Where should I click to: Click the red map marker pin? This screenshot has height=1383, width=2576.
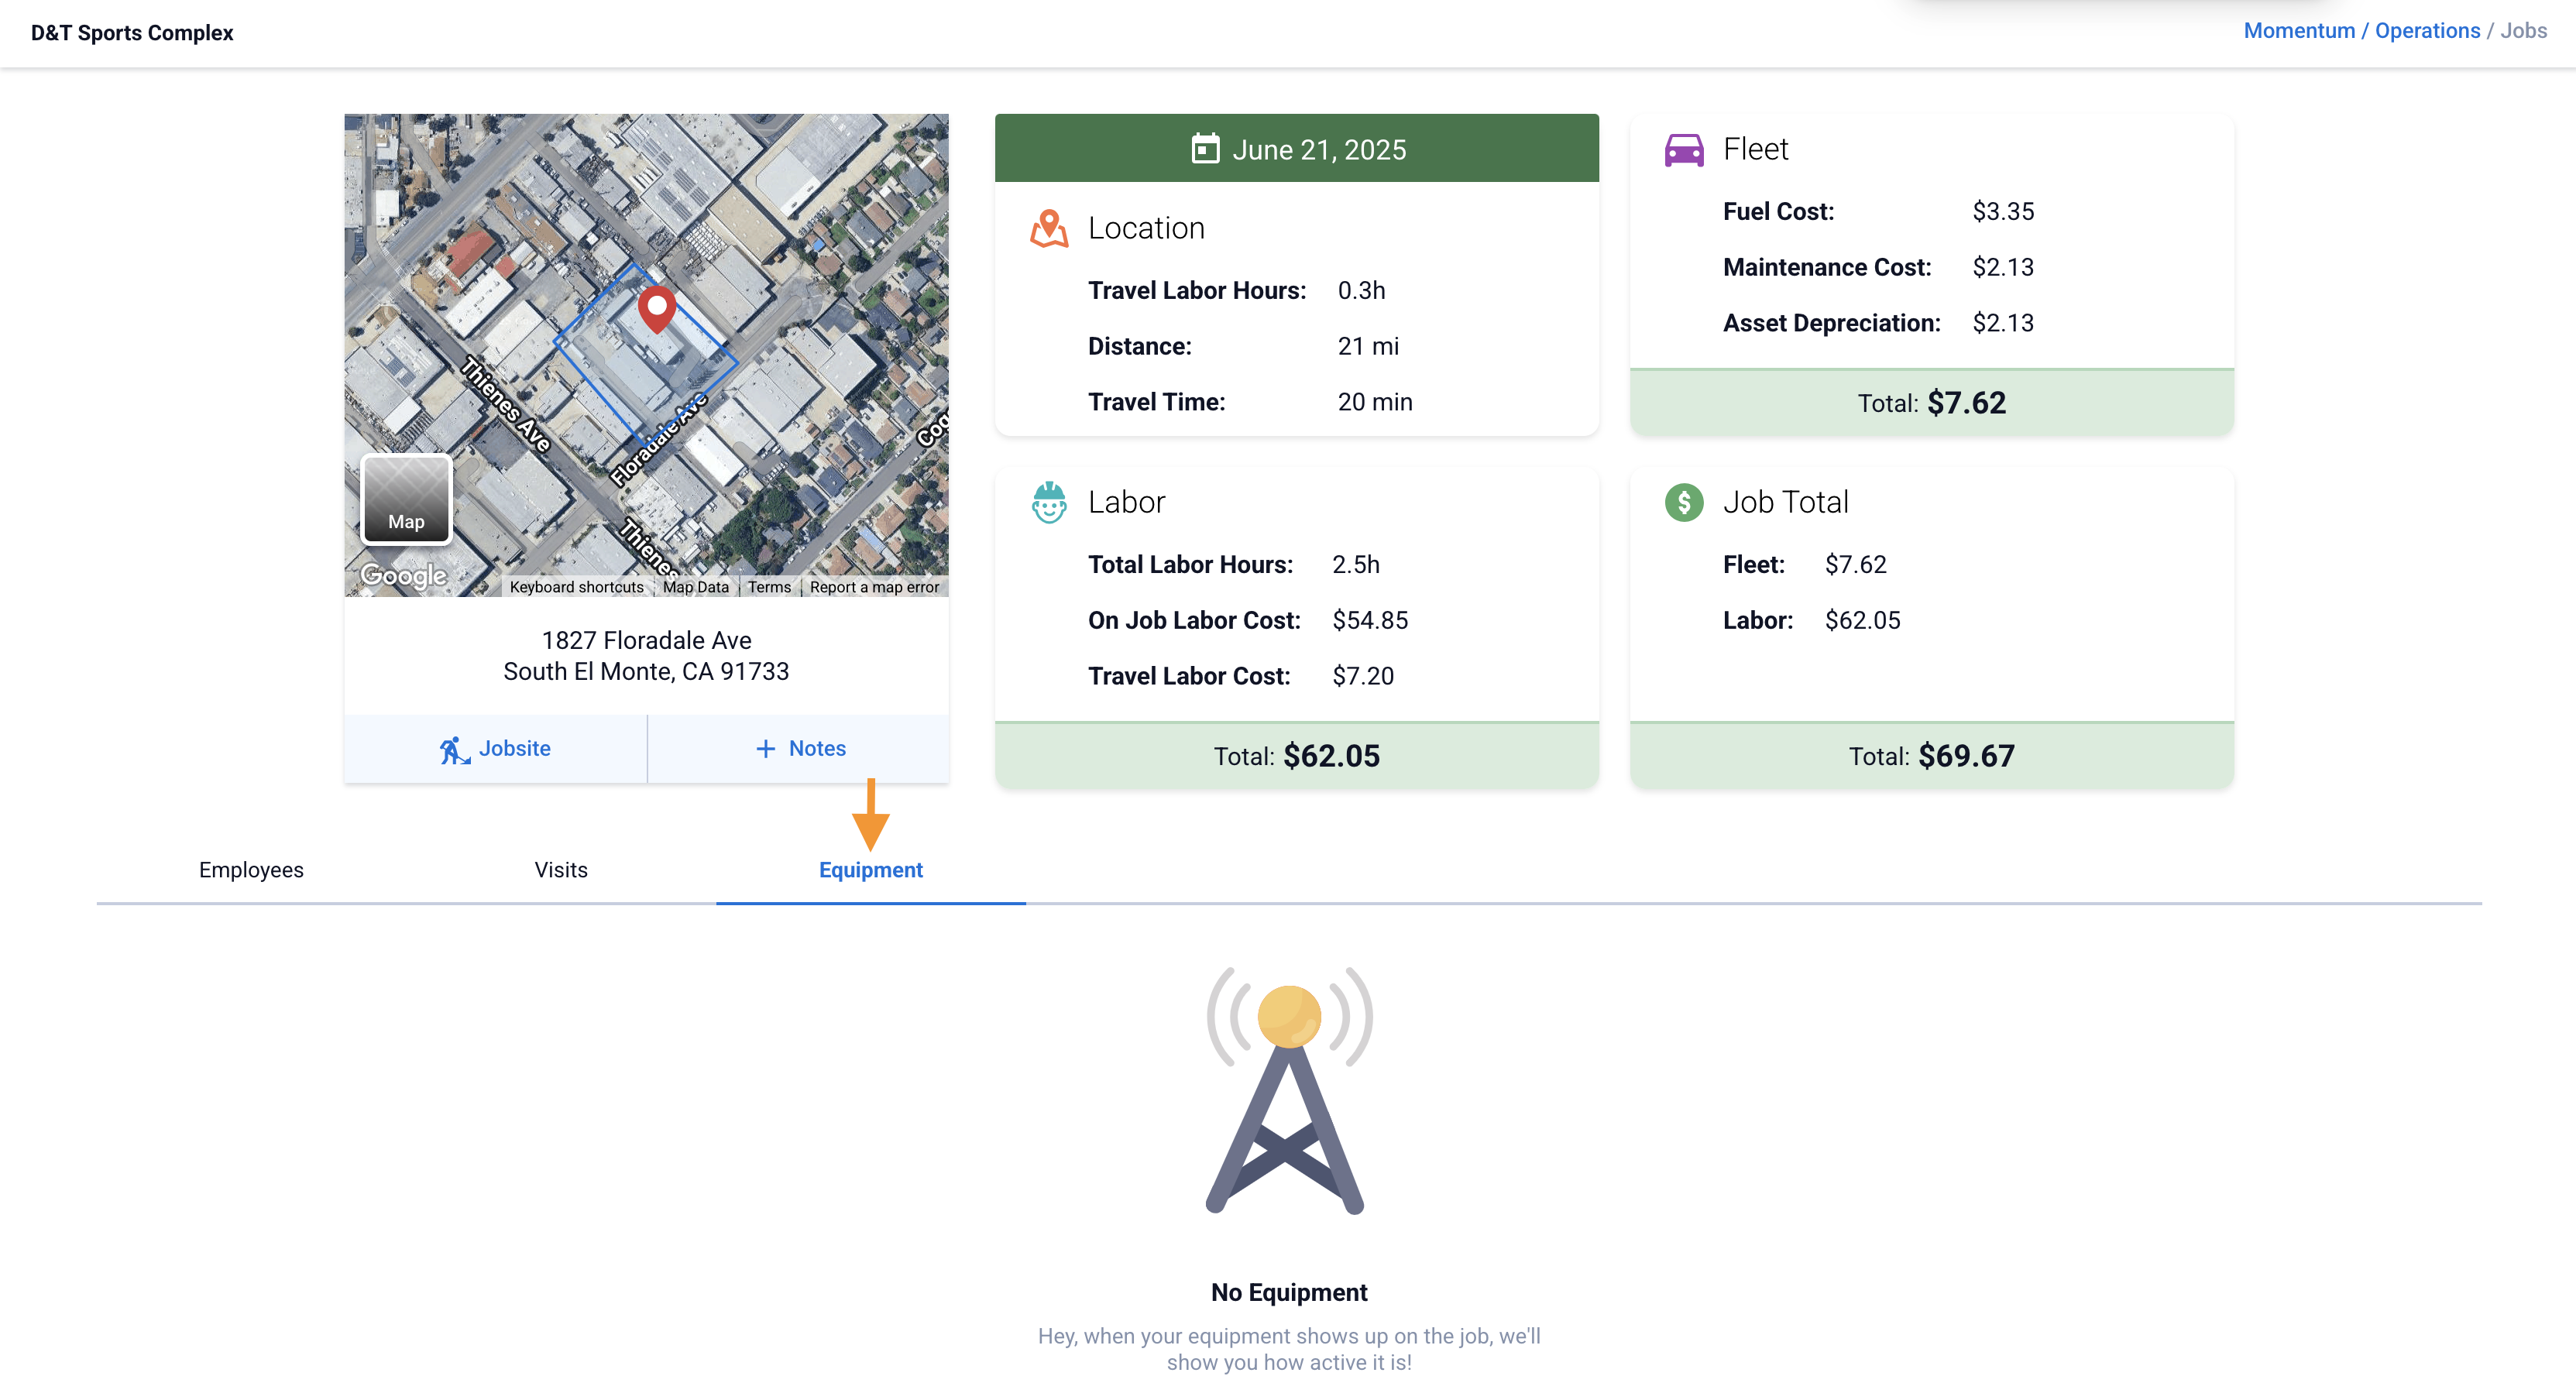pos(657,309)
